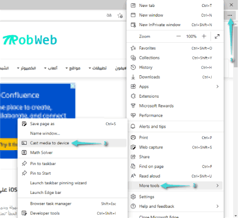
Task: Select New InPrivate window menu entry
Action: (175, 25)
